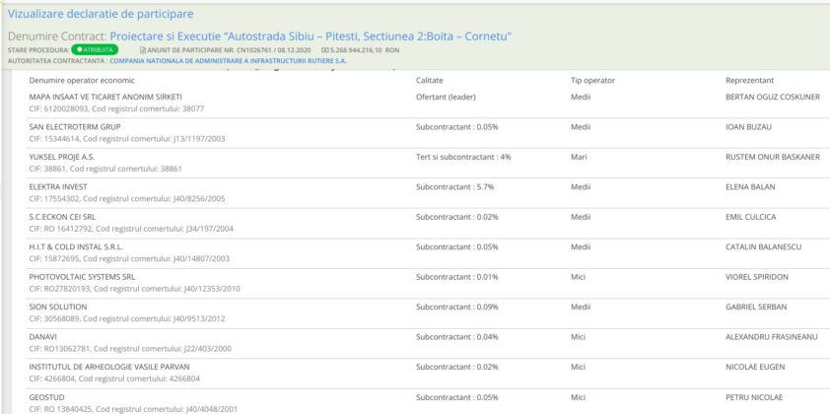Select the YUKSEL PROJE A.S. operator entry
Viewport: 830px width, 414px height.
62,157
